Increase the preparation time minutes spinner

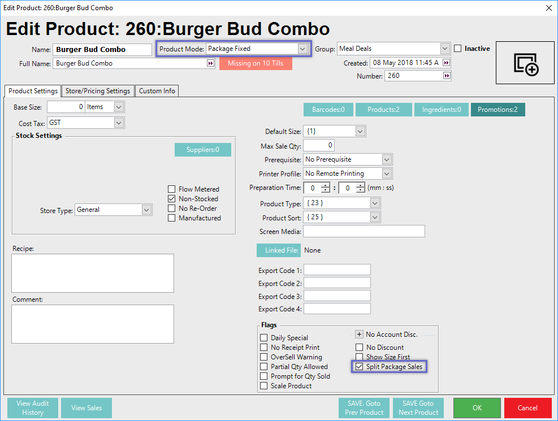(325, 185)
